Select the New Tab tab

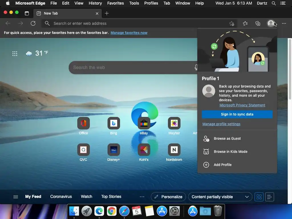[68, 13]
